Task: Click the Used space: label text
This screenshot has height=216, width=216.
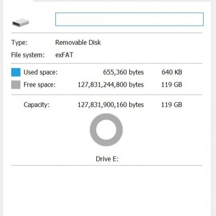Action: 41,72
